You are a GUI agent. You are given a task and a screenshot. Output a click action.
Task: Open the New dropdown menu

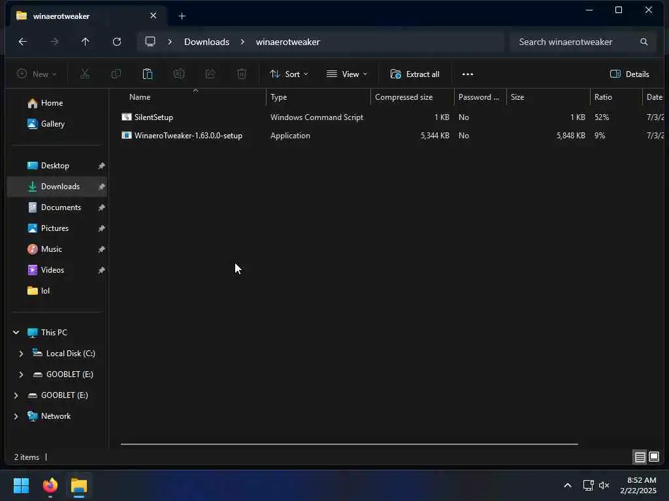click(x=37, y=74)
